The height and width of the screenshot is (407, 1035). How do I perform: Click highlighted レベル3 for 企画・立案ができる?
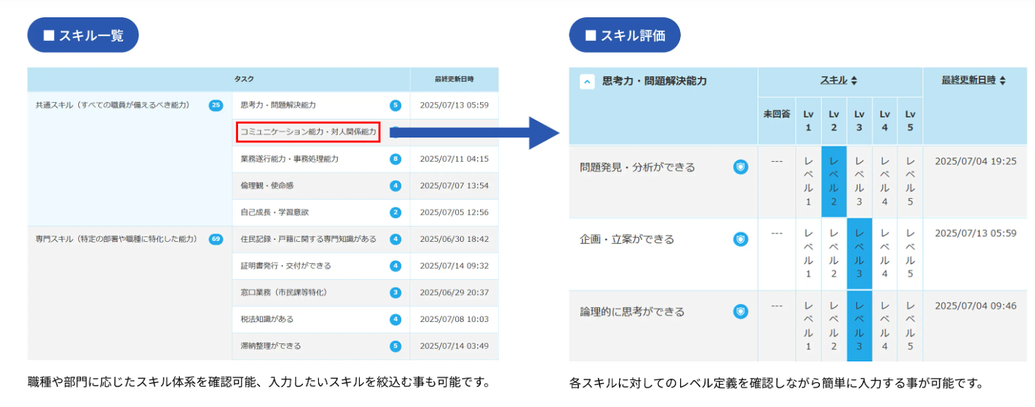pos(859,253)
